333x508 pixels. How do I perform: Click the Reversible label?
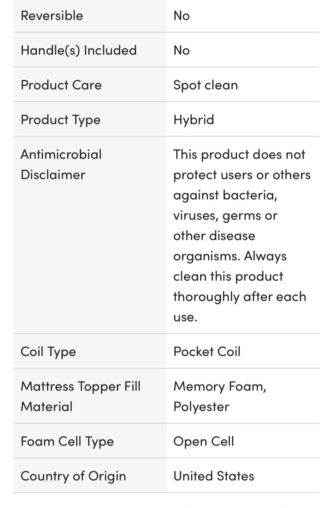tap(52, 16)
